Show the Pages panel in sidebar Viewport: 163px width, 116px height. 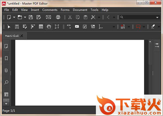pyautogui.click(x=6, y=46)
